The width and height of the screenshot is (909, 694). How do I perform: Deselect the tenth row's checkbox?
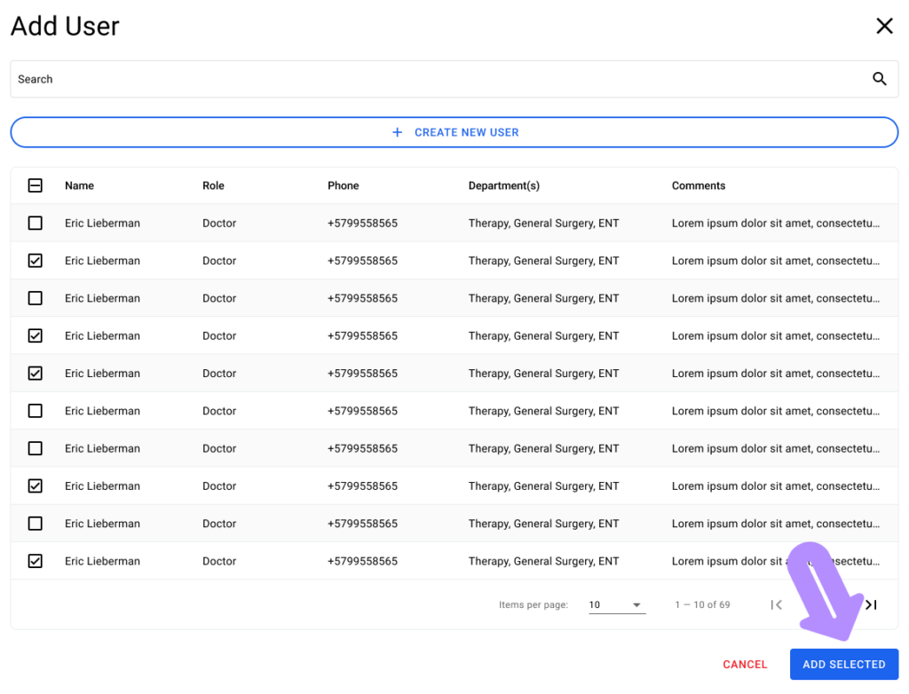click(x=36, y=561)
